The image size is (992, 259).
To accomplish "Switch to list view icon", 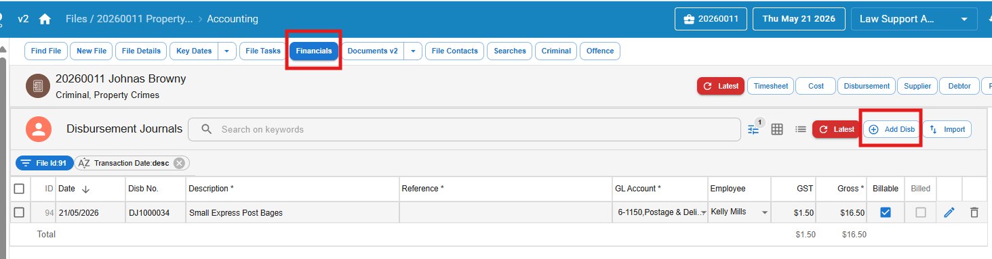I will 801,129.
